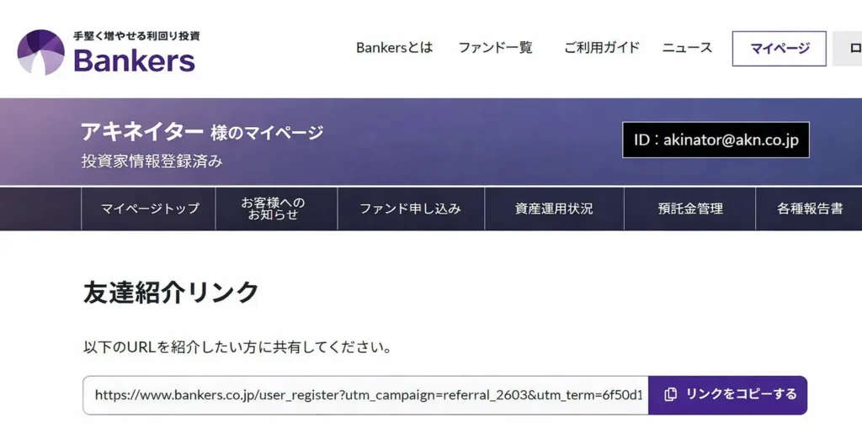Screen dimensions: 862x438
Task: Switch to the マイページトップ tab
Action: (149, 208)
